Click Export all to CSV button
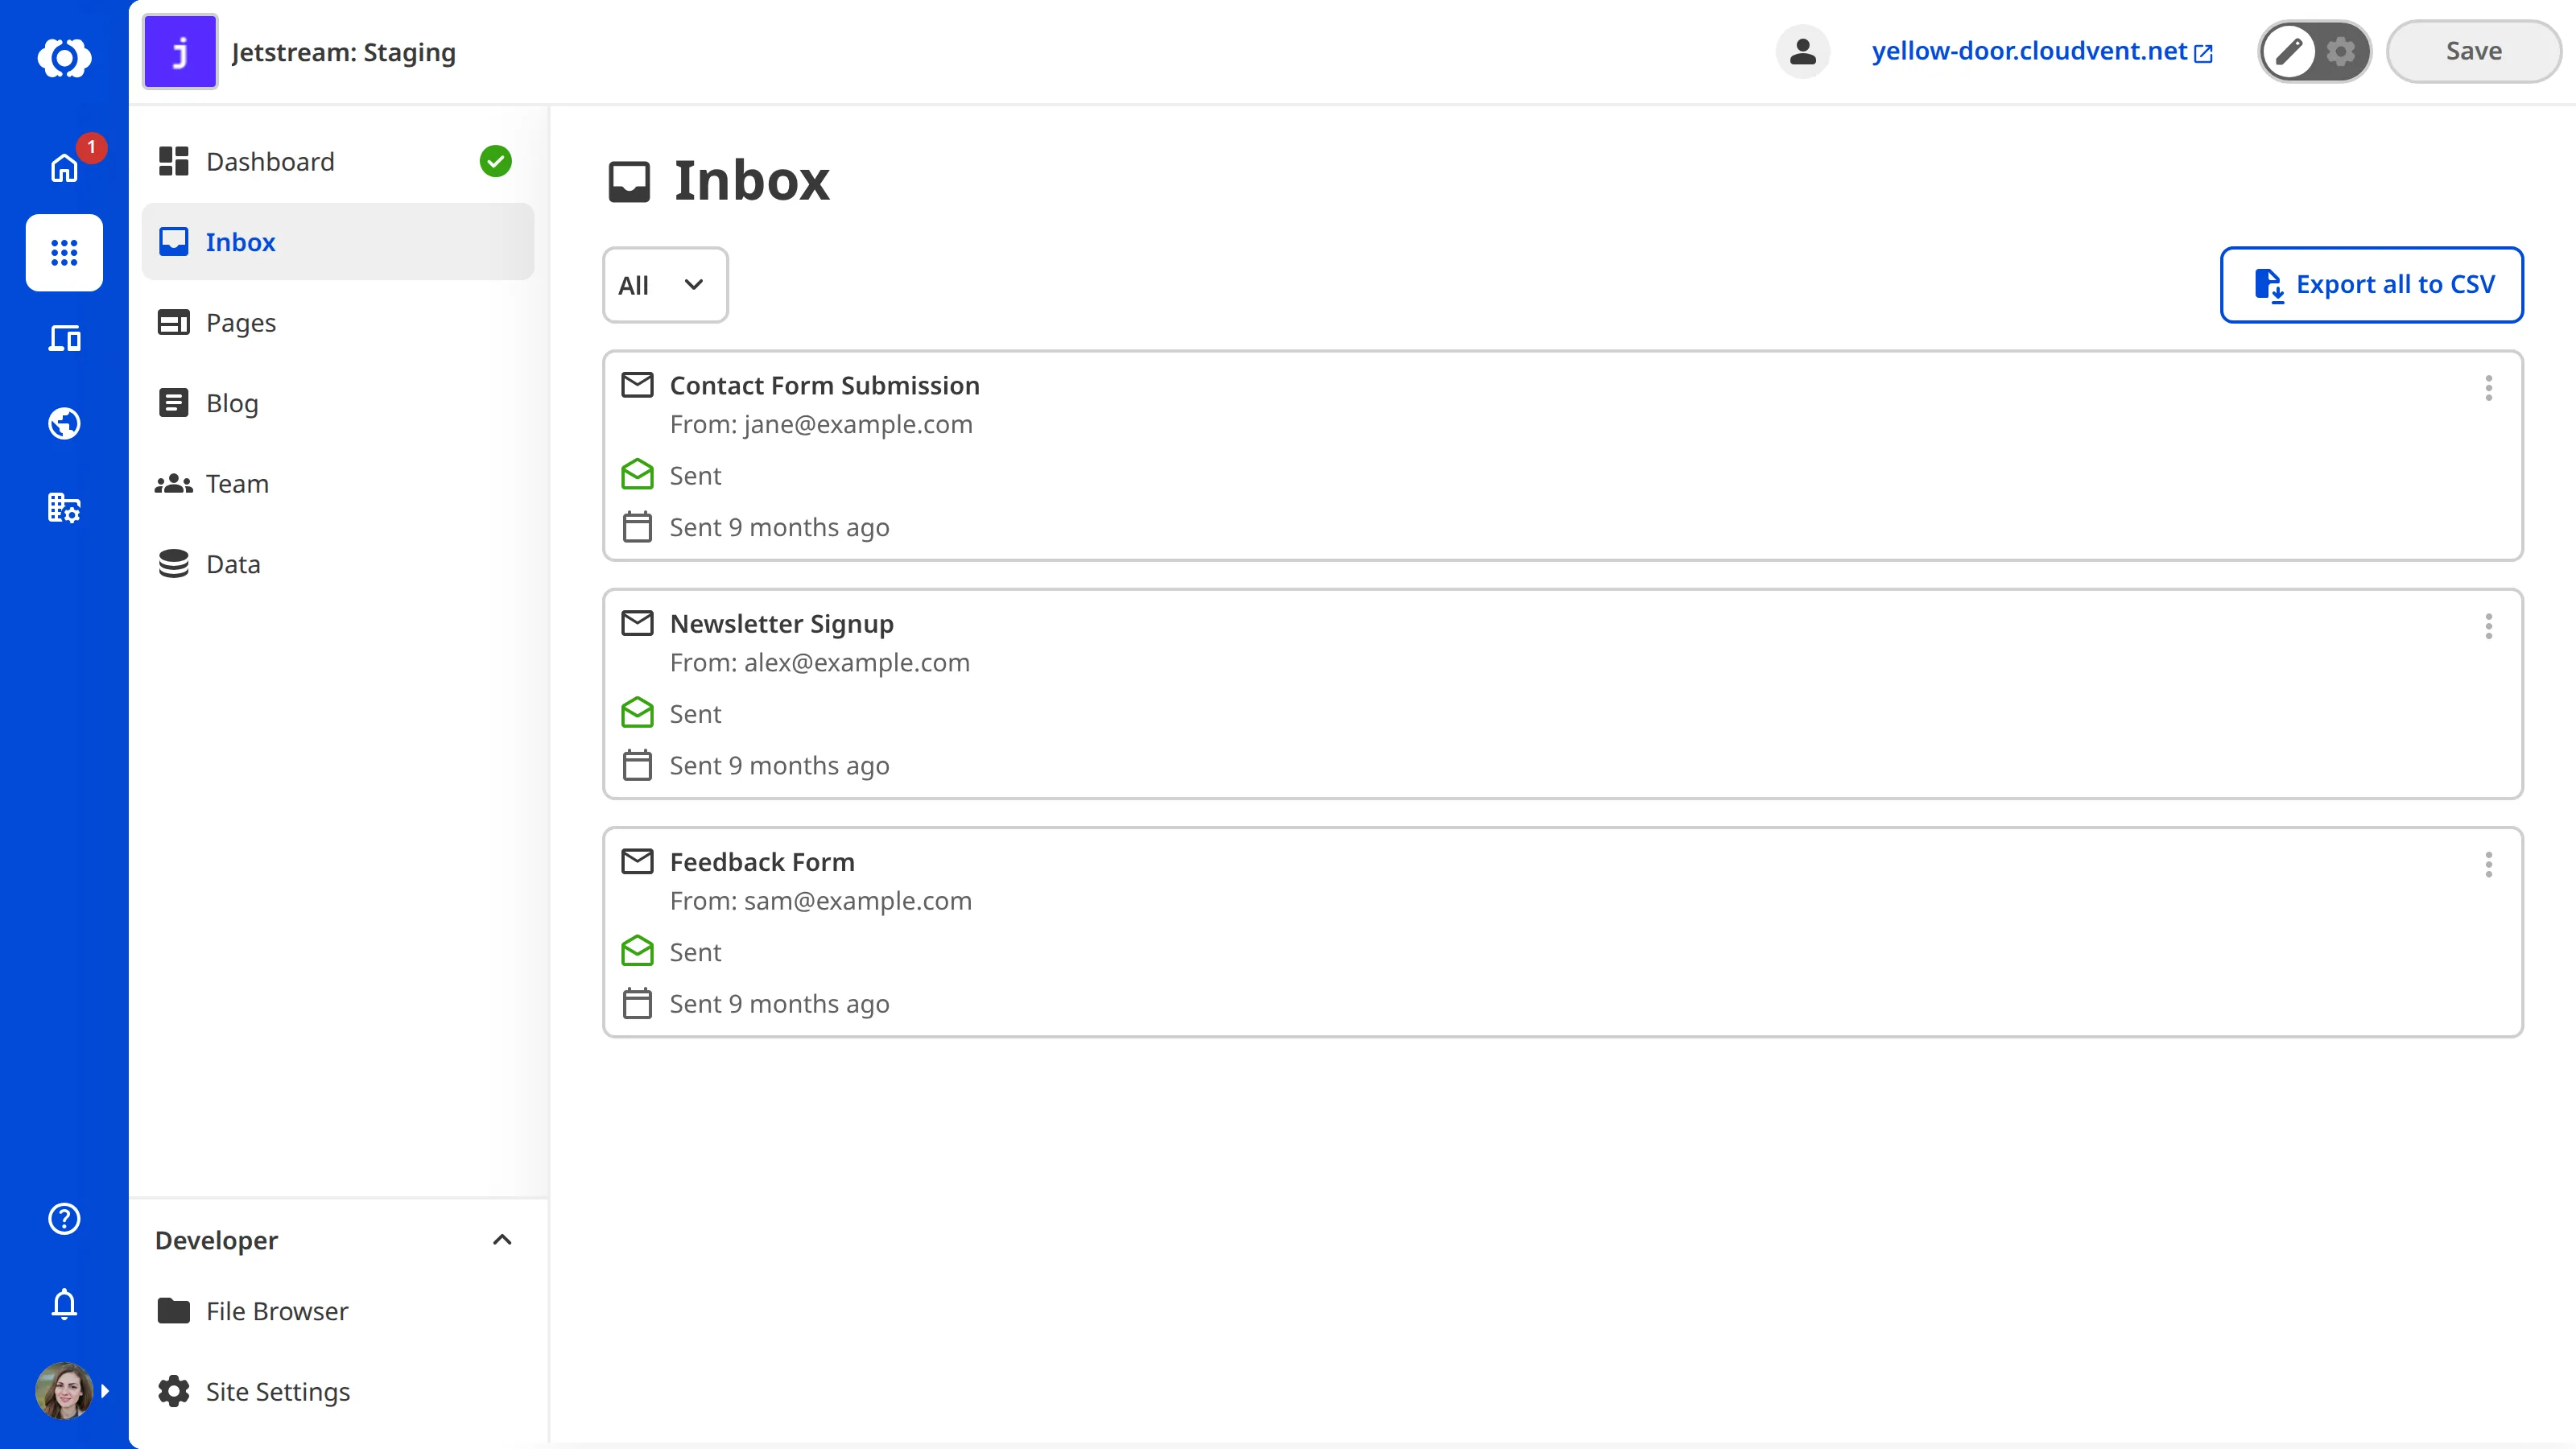2576x1449 pixels. pos(2371,285)
